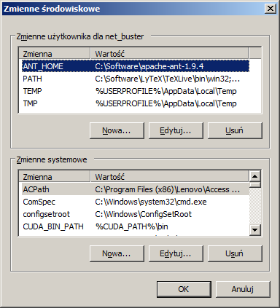Click Edytuj button under user variables
The width and height of the screenshot is (280, 308).
point(176,130)
